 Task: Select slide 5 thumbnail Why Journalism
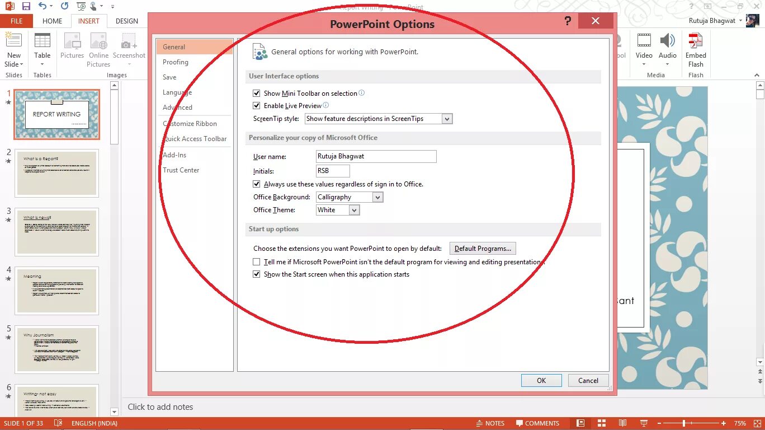click(57, 349)
